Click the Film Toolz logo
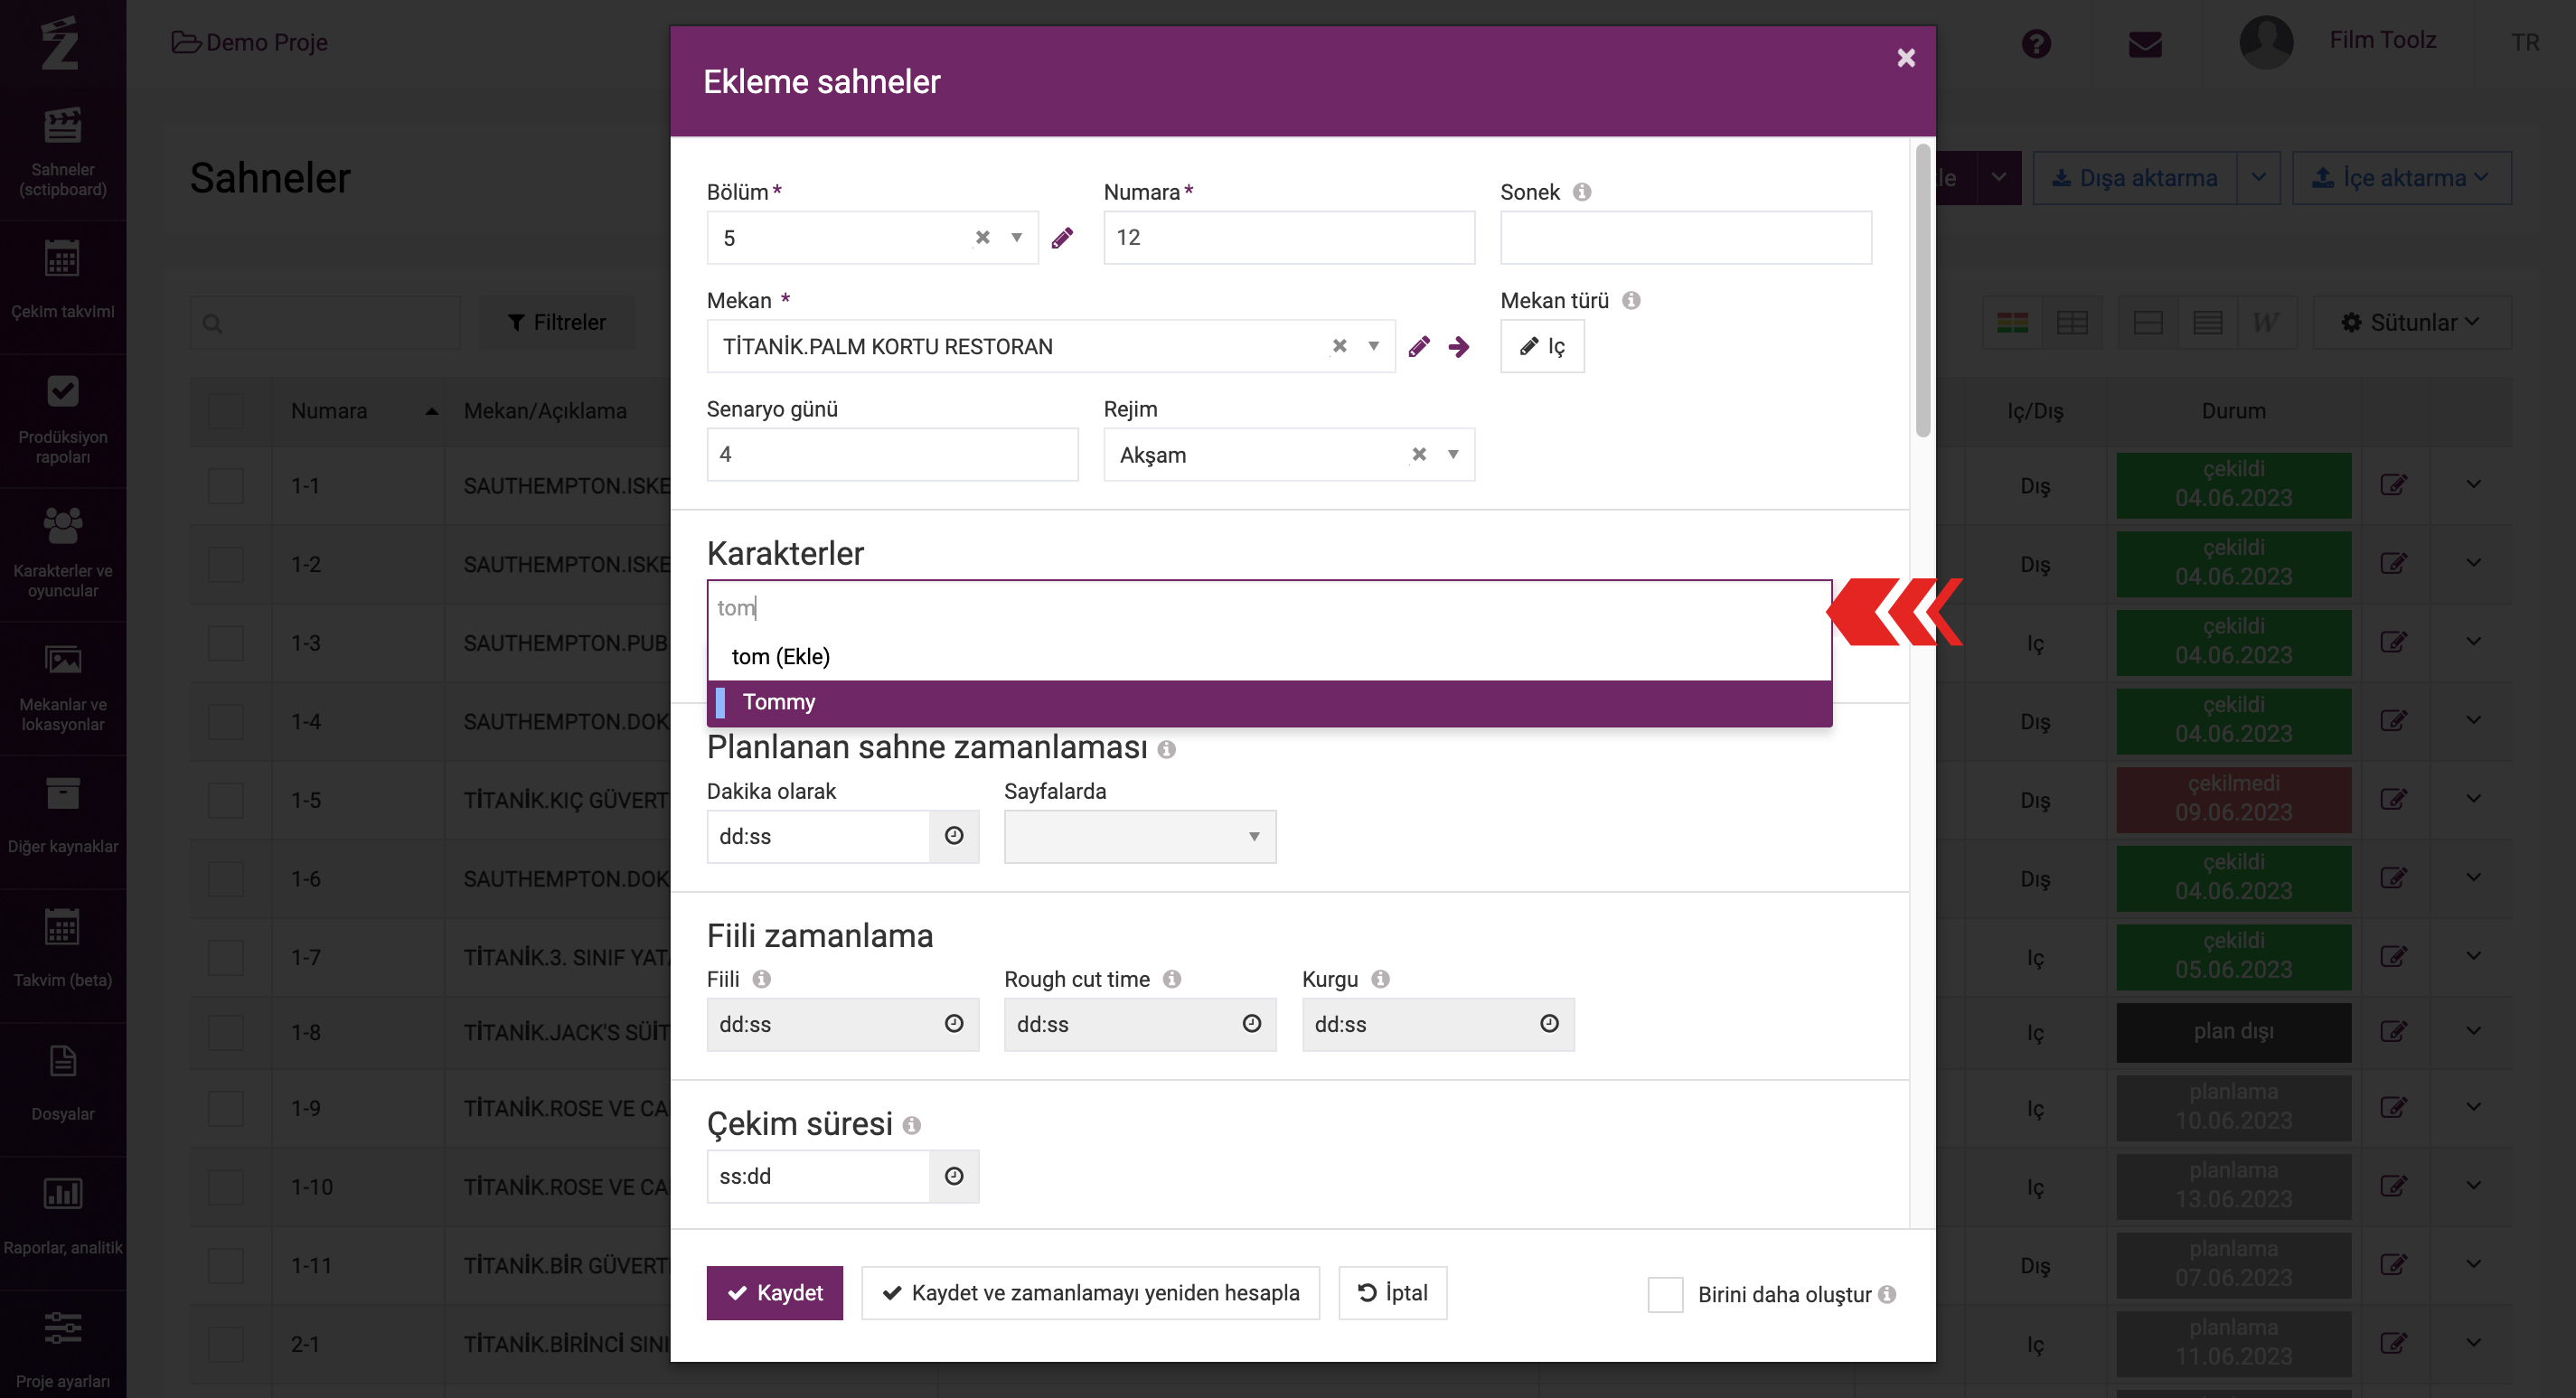2576x1398 pixels. click(60, 42)
